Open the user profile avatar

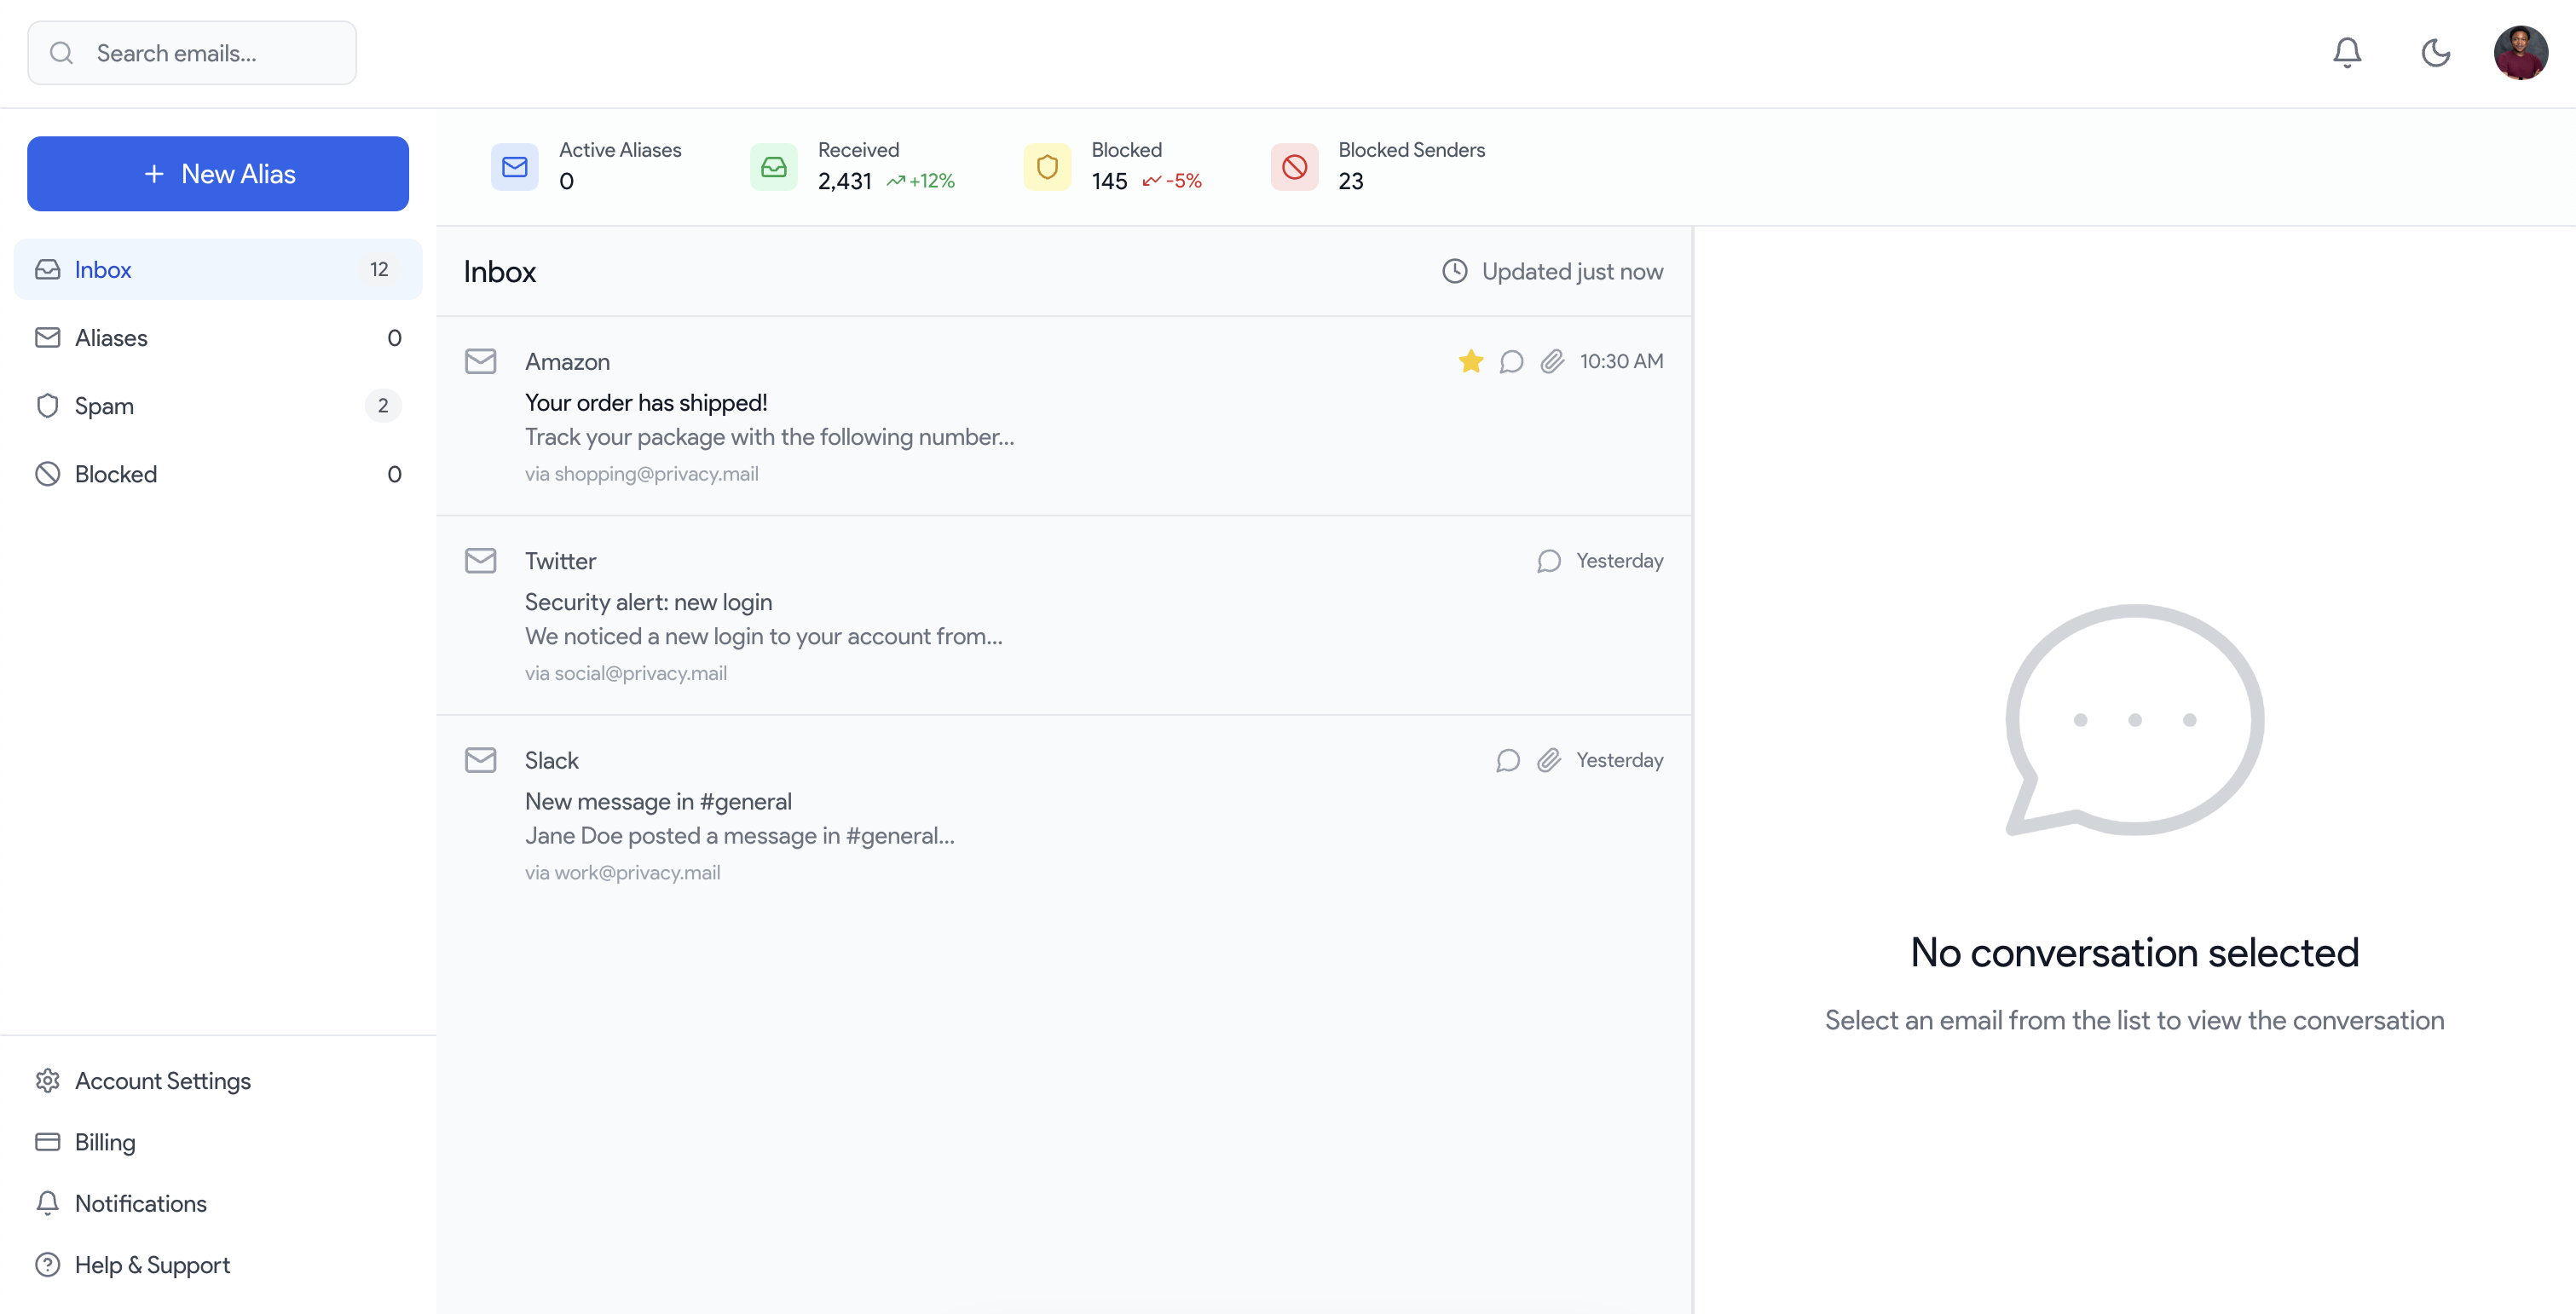(x=2520, y=53)
